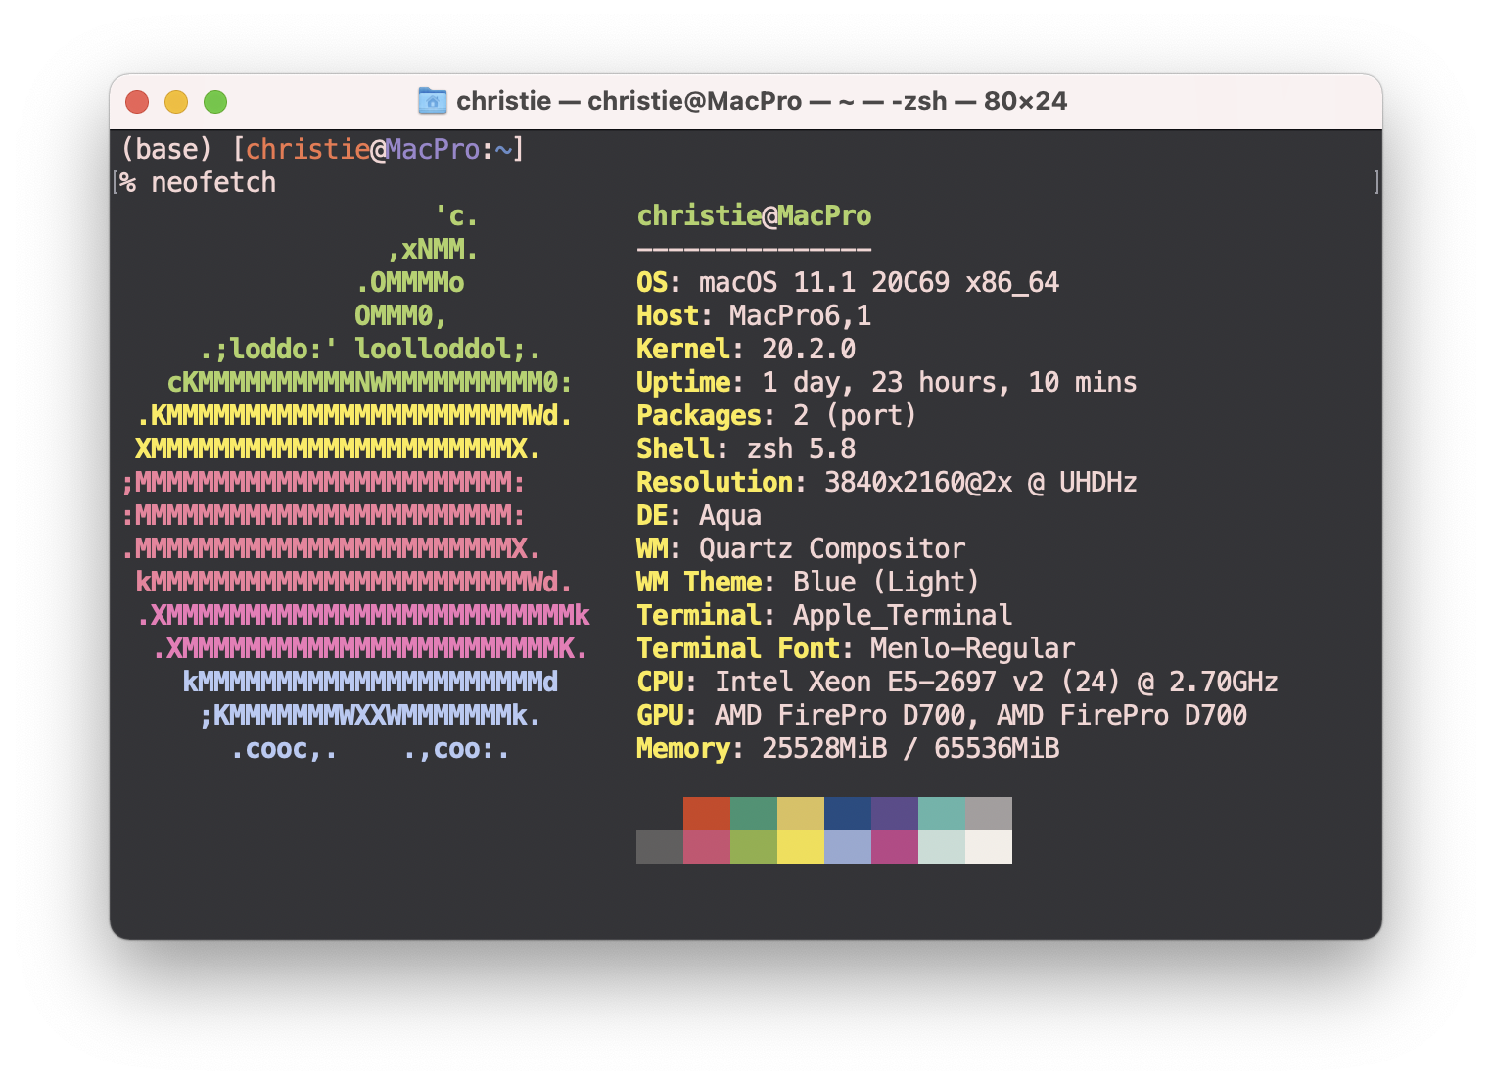This screenshot has height=1085, width=1492.
Task: Click the Memory usage line
Action: click(847, 749)
